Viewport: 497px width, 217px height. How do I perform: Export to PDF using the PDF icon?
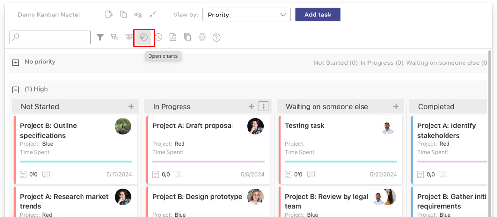pos(173,37)
